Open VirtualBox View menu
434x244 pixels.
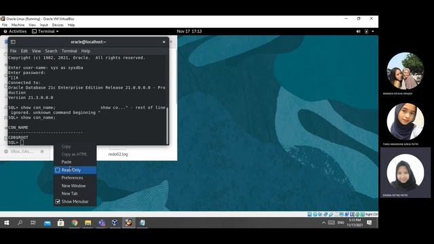[x=32, y=25]
